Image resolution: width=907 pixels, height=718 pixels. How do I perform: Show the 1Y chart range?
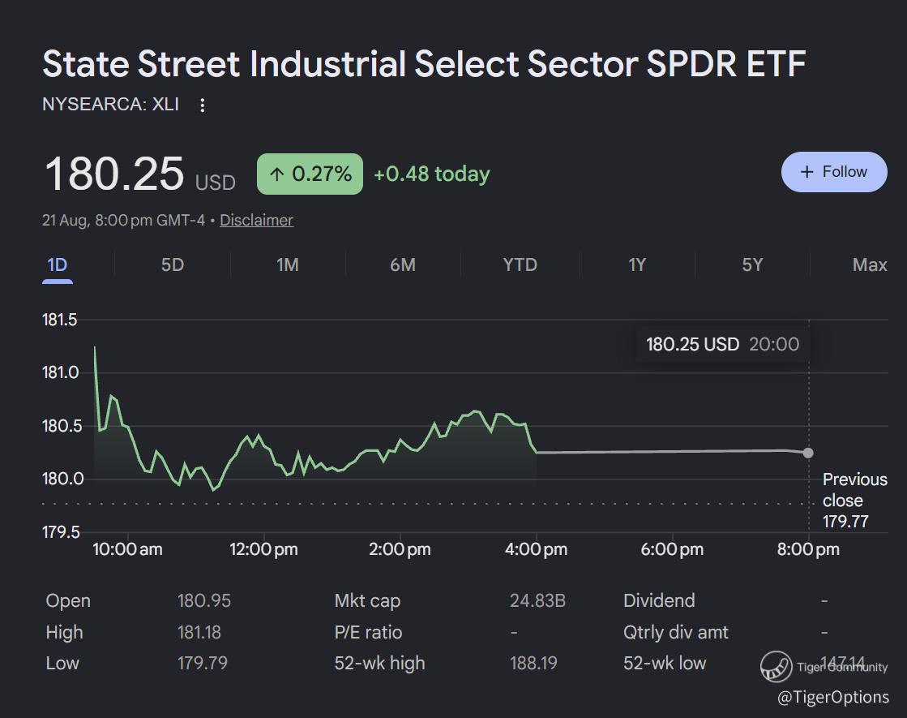point(637,265)
